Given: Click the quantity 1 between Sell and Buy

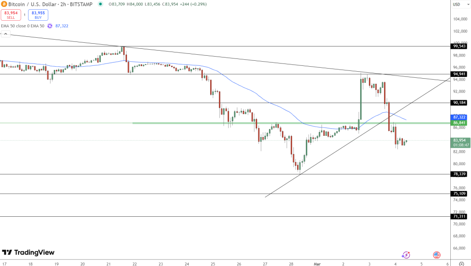Looking at the screenshot, I should (25, 15).
